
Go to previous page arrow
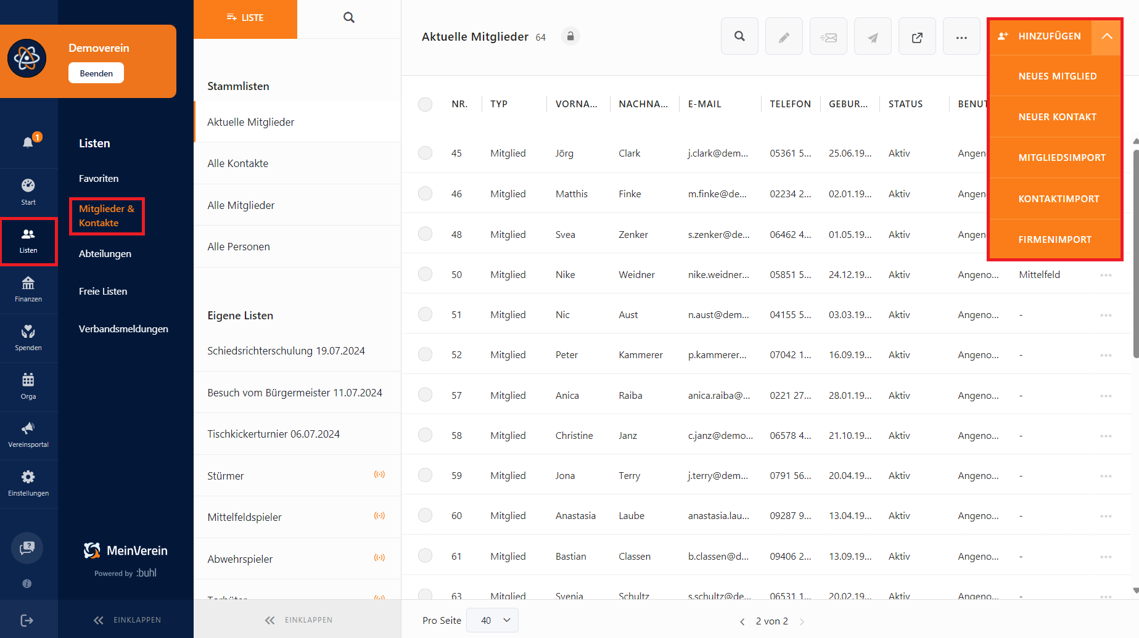coord(742,621)
